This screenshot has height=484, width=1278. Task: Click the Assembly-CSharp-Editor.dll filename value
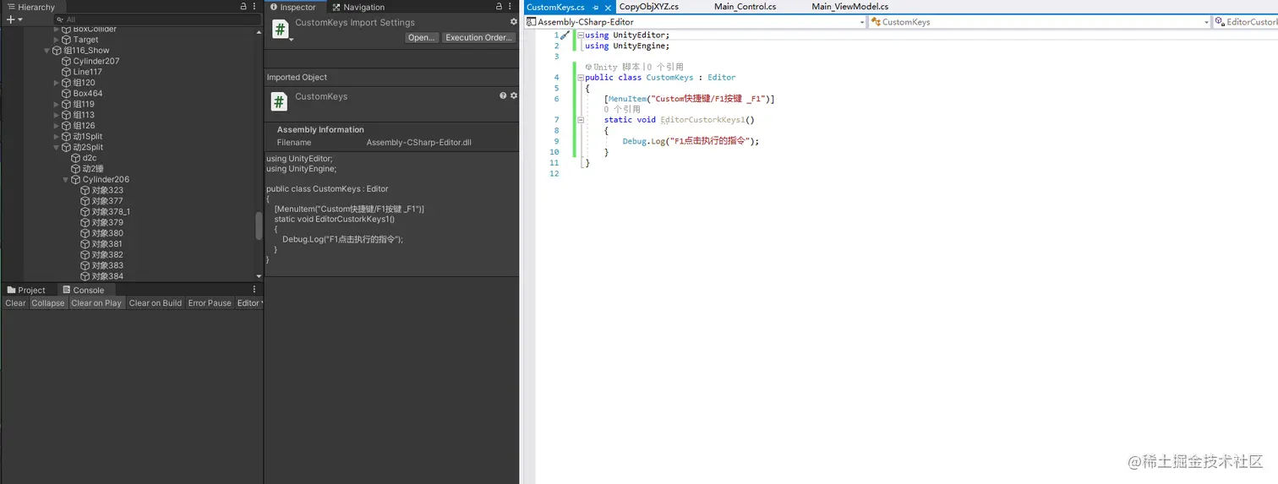(418, 143)
